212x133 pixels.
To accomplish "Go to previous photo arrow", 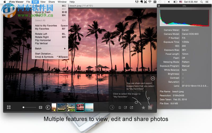I will pyautogui.click(x=48, y=107).
